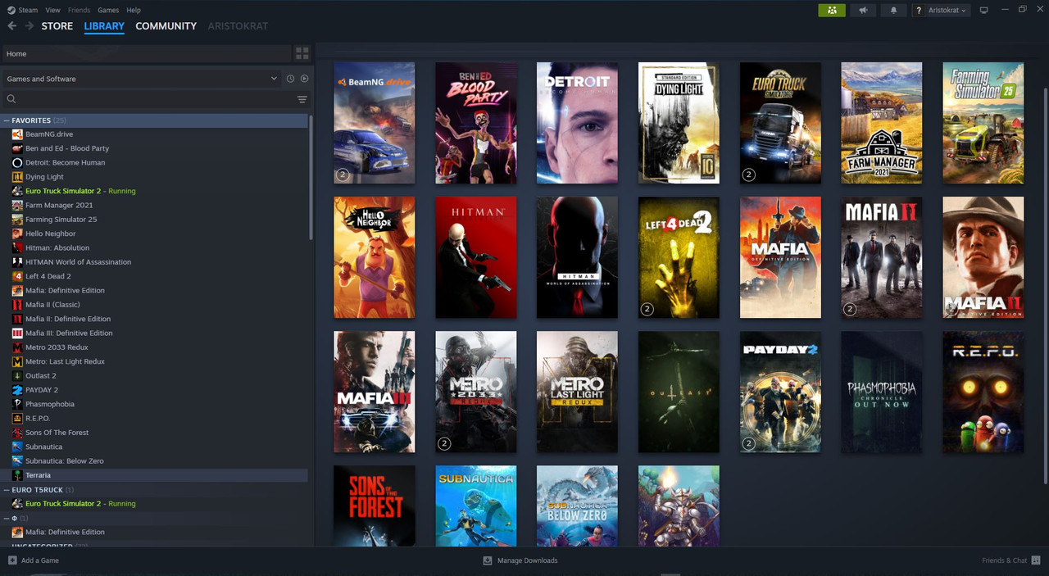
Task: Open the notifications bell icon
Action: [x=893, y=10]
